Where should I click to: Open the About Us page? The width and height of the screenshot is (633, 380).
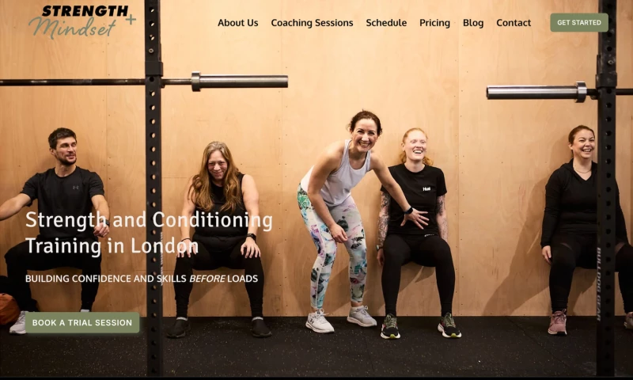[x=238, y=23]
